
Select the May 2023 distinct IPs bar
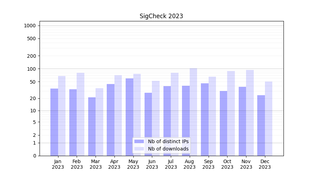tap(129, 117)
